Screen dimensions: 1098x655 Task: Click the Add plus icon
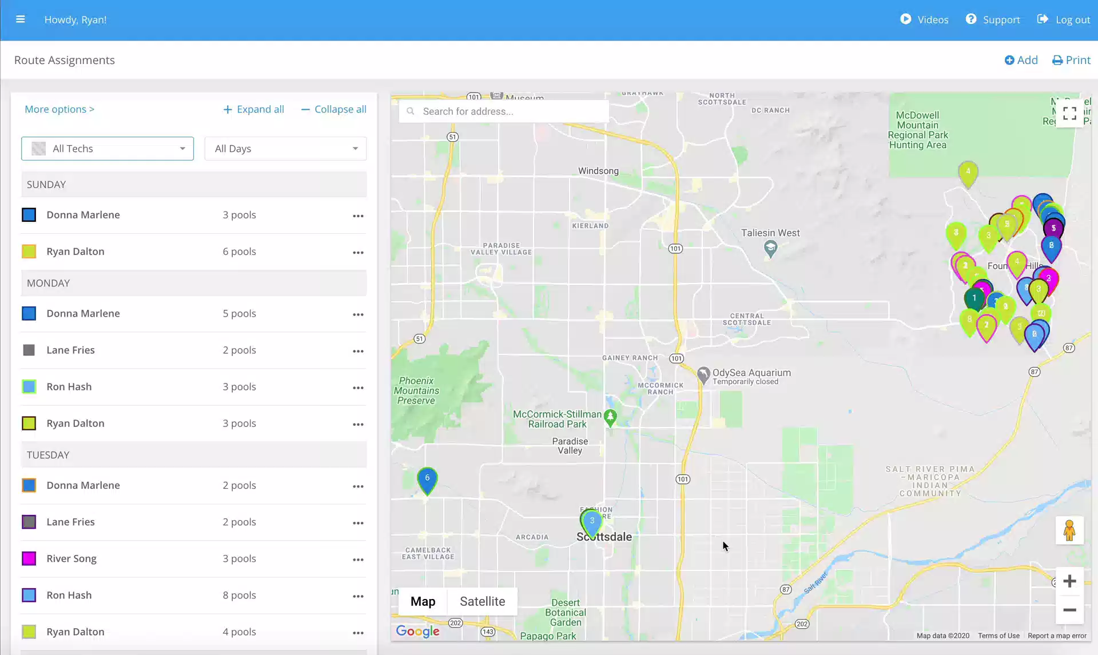[1009, 60]
